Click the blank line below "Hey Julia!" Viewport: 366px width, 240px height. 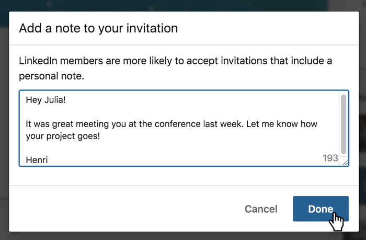(x=105, y=111)
